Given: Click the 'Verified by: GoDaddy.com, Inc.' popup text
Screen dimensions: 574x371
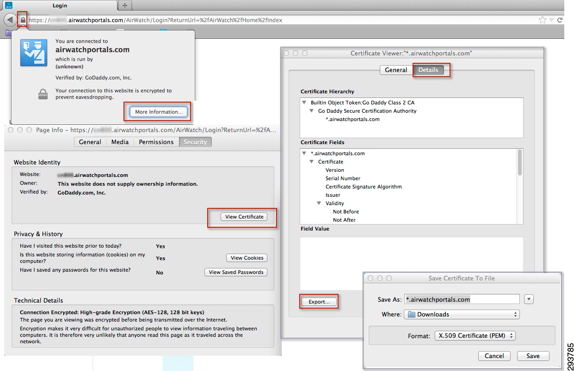Looking at the screenshot, I should tap(93, 78).
